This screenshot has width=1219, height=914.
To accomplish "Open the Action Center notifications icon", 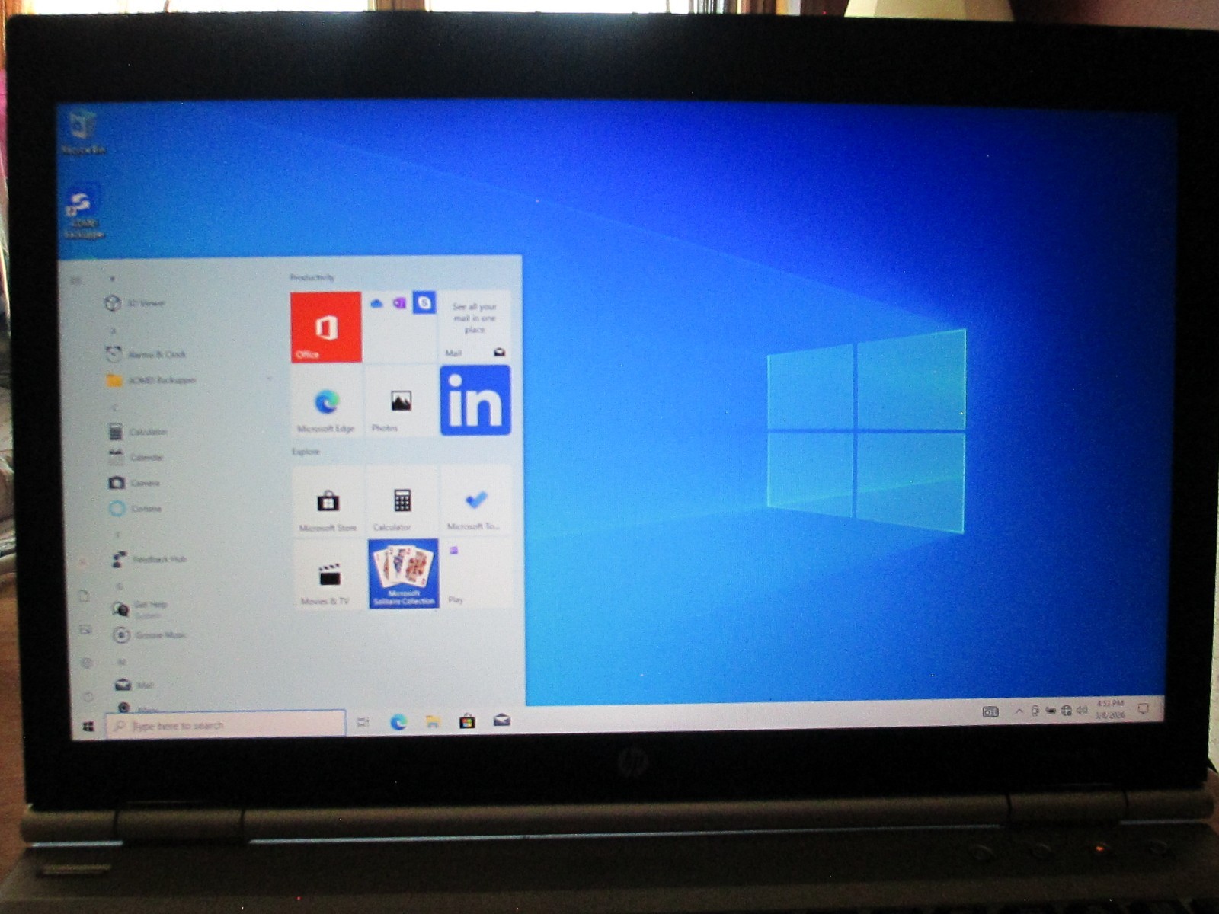I will 1143,708.
